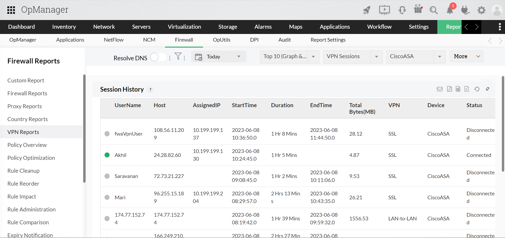Click the search magnifier icon
Image resolution: width=505 pixels, height=238 pixels.
[433, 10]
